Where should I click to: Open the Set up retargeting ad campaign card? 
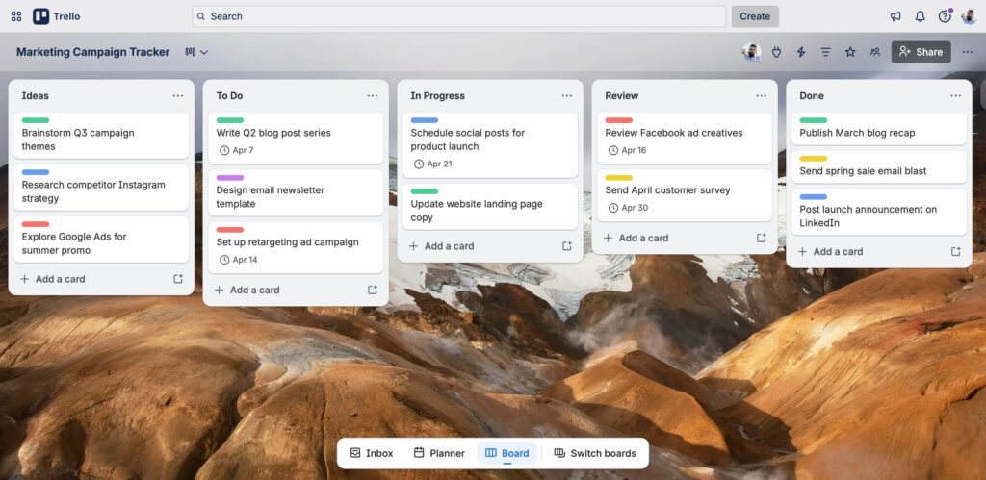click(296, 247)
